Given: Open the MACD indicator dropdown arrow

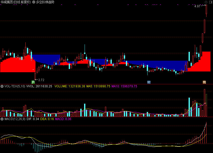Looking at the screenshot, I should pyautogui.click(x=2, y=119).
